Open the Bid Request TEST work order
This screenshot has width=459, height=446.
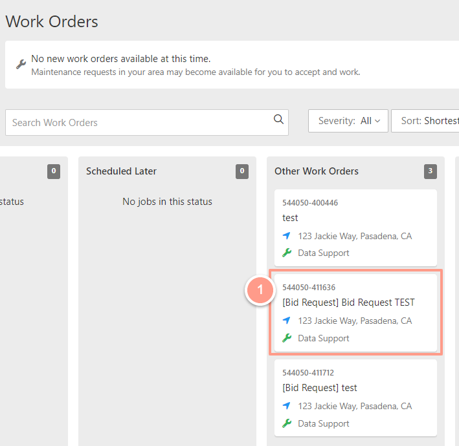click(355, 313)
